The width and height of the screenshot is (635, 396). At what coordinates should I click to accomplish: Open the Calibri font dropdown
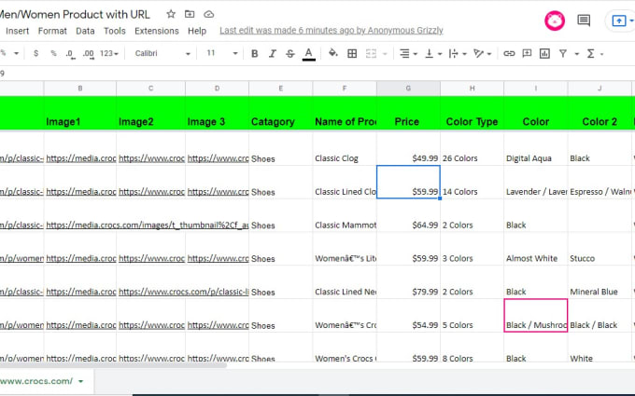tap(162, 53)
